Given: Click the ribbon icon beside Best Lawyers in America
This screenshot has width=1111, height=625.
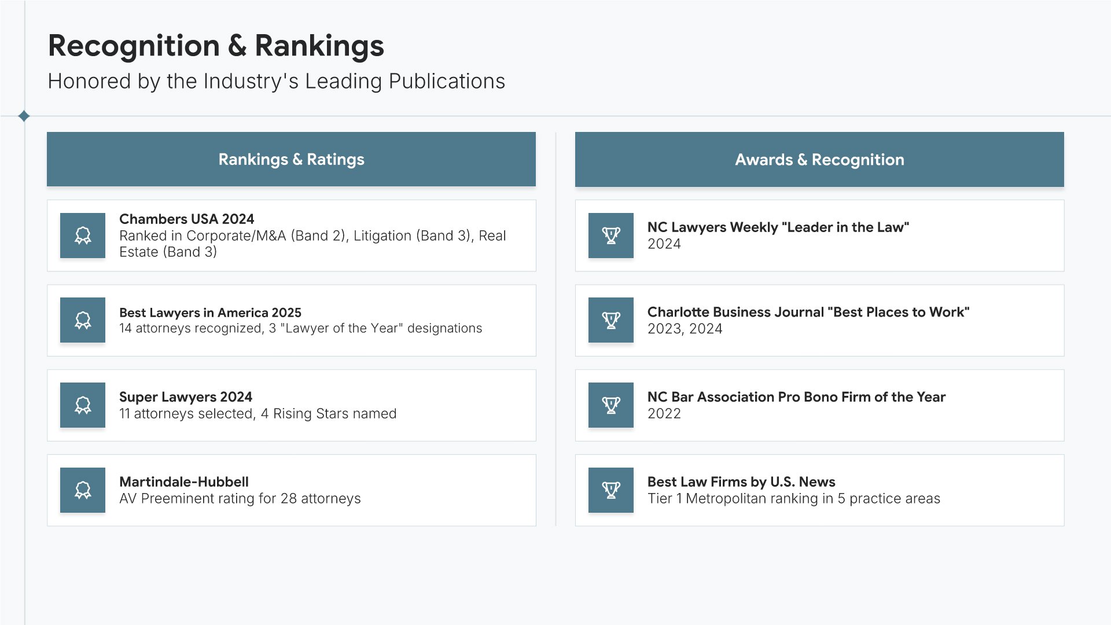Looking at the screenshot, I should [x=83, y=320].
